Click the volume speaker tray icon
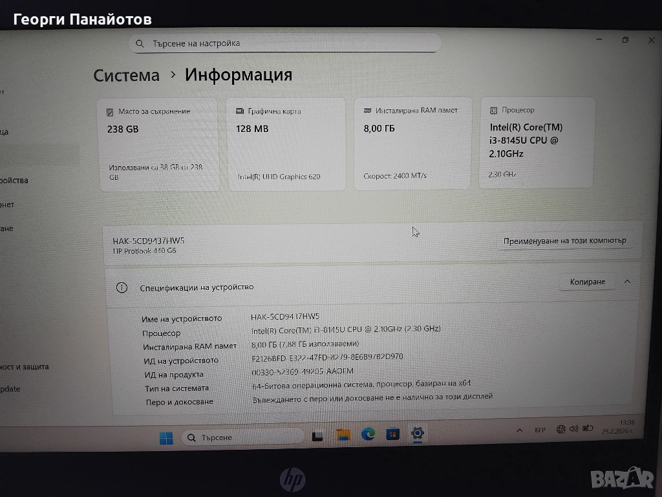Screen dimensions: 662x497 [574, 428]
